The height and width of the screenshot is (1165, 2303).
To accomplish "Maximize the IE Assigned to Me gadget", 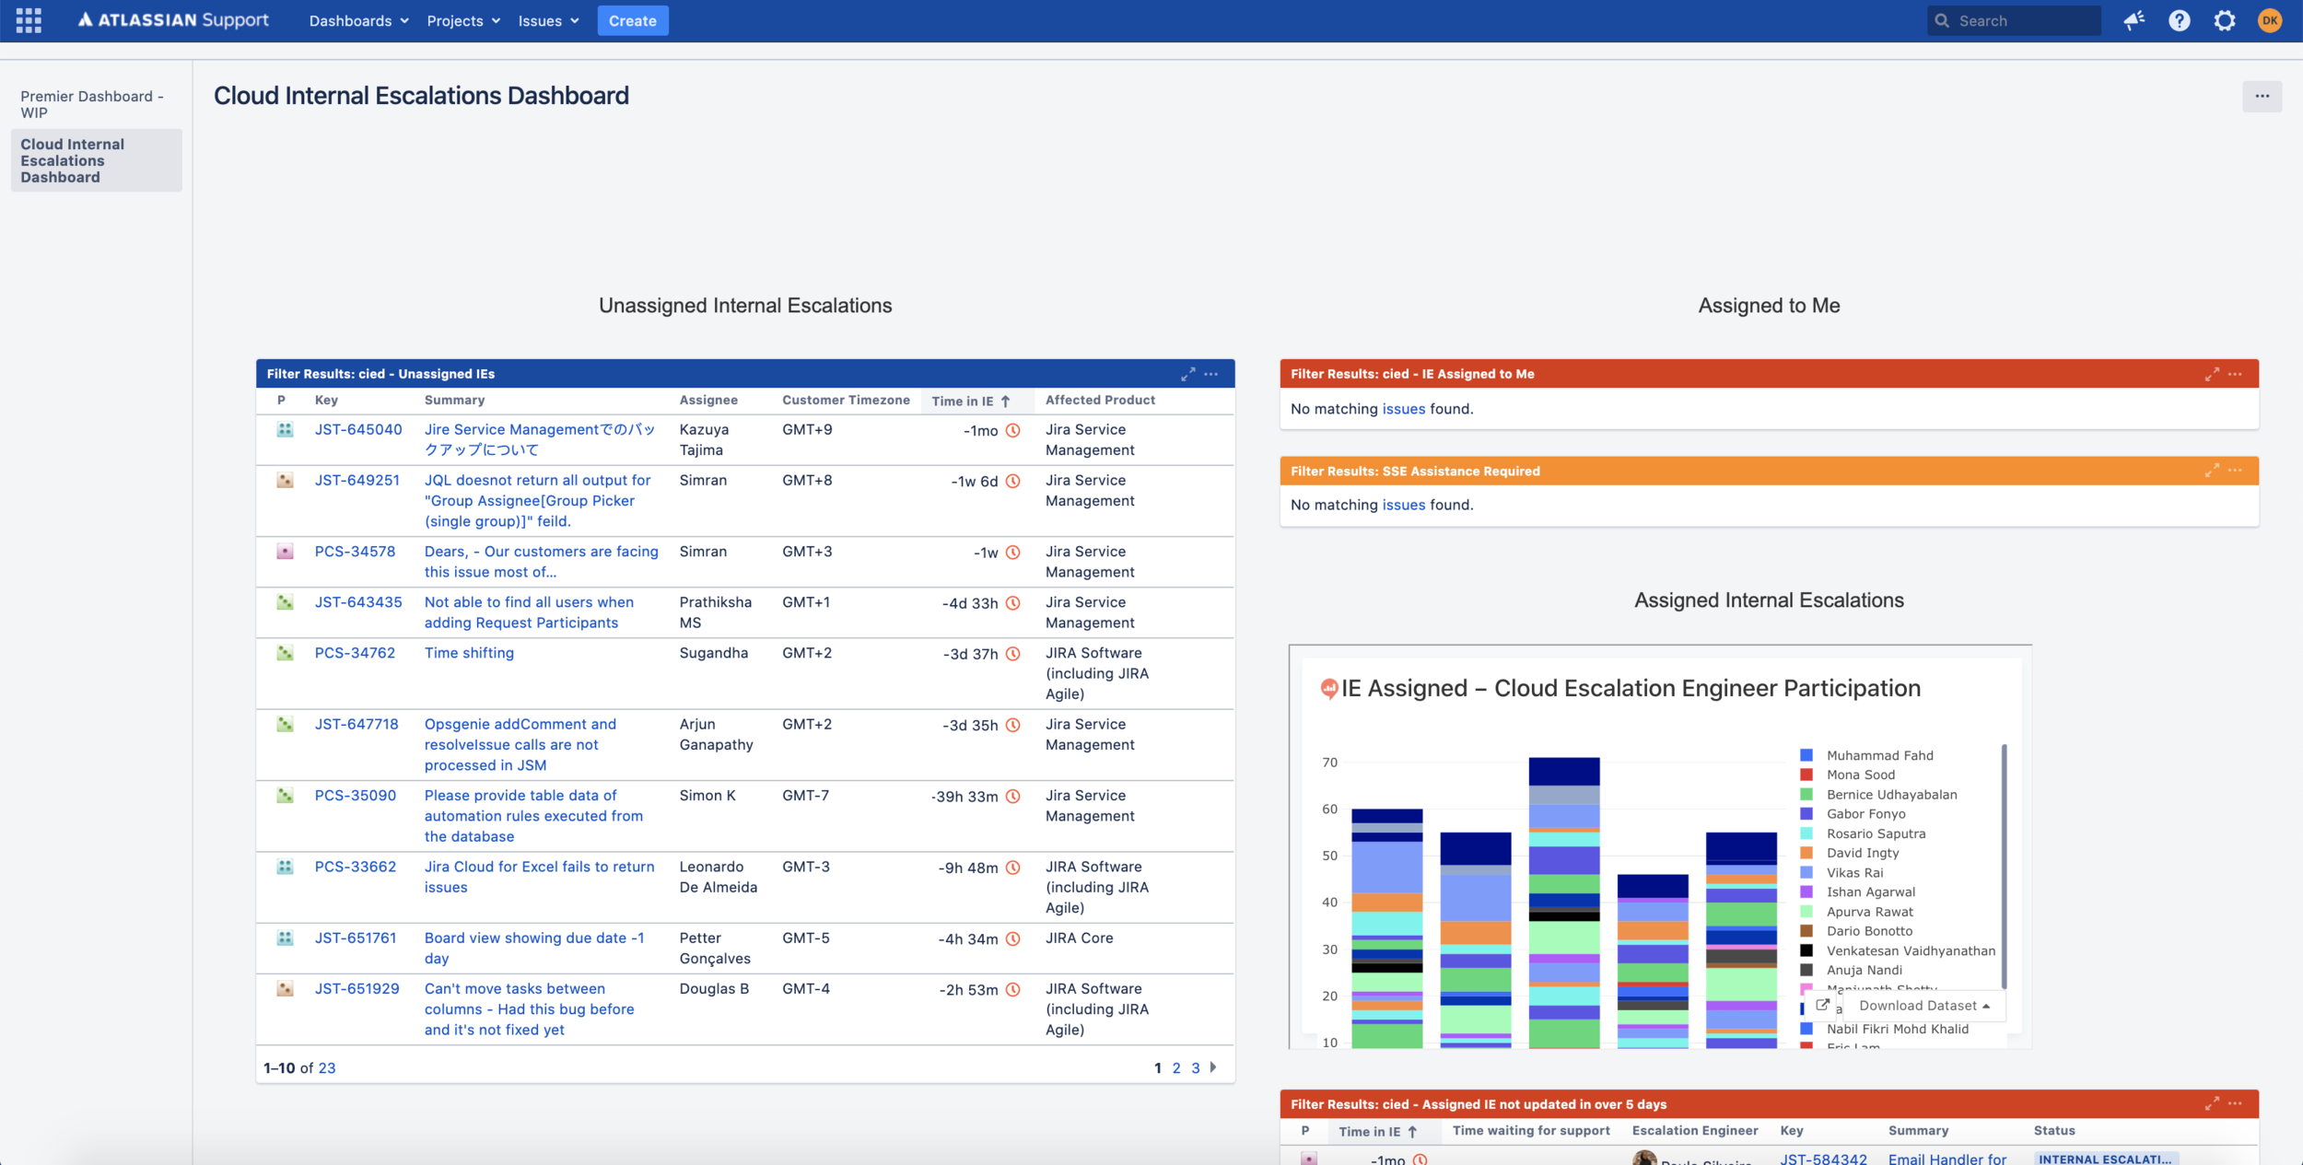I will click(2212, 374).
